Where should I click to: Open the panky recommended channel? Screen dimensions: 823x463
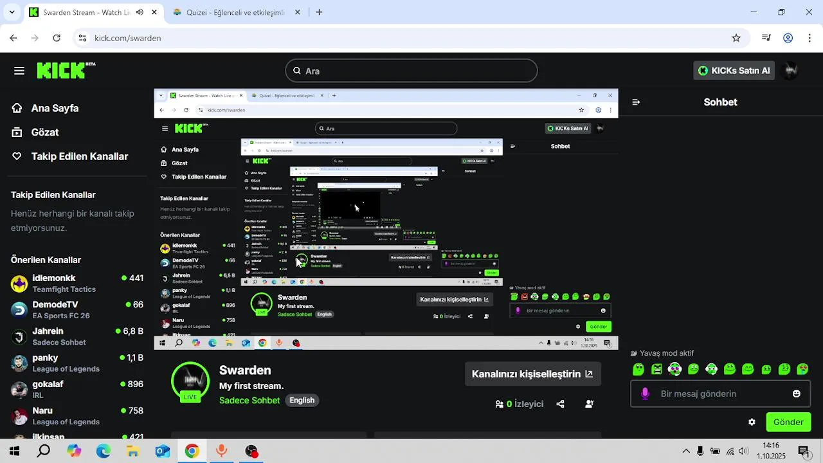click(x=77, y=363)
